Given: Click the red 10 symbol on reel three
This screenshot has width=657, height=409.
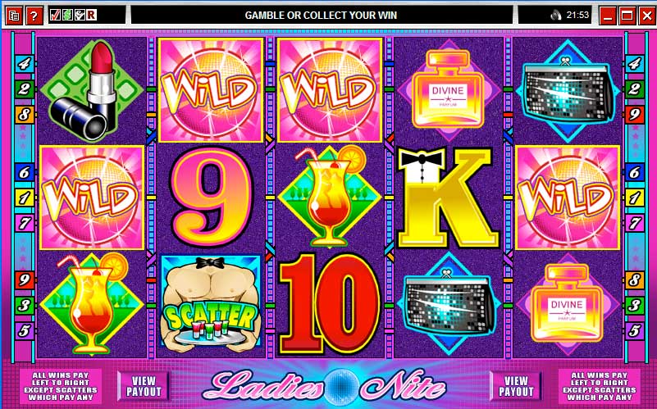Looking at the screenshot, I should (330, 304).
